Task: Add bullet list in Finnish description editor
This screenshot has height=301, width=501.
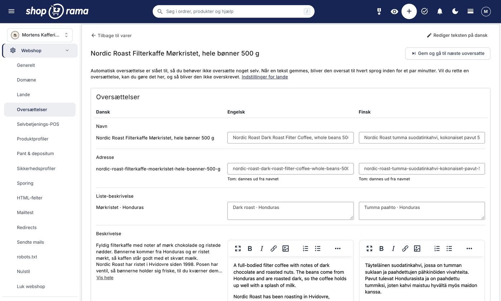Action: [449, 248]
